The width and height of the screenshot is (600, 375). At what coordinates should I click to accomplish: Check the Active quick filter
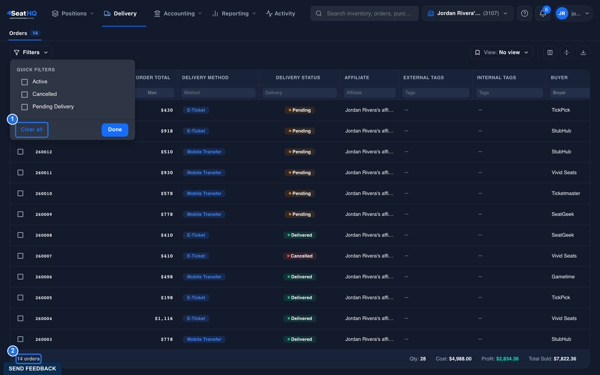click(25, 82)
